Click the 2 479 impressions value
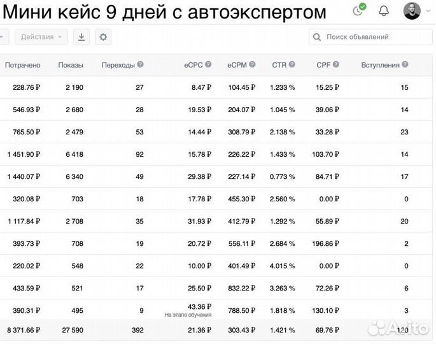436x344 pixels. 74,132
